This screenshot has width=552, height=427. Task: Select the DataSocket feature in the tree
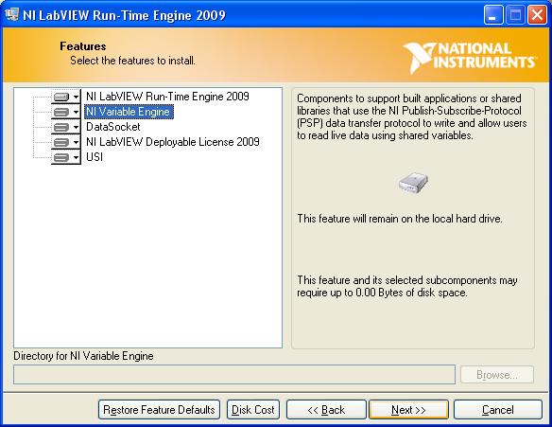pos(113,127)
